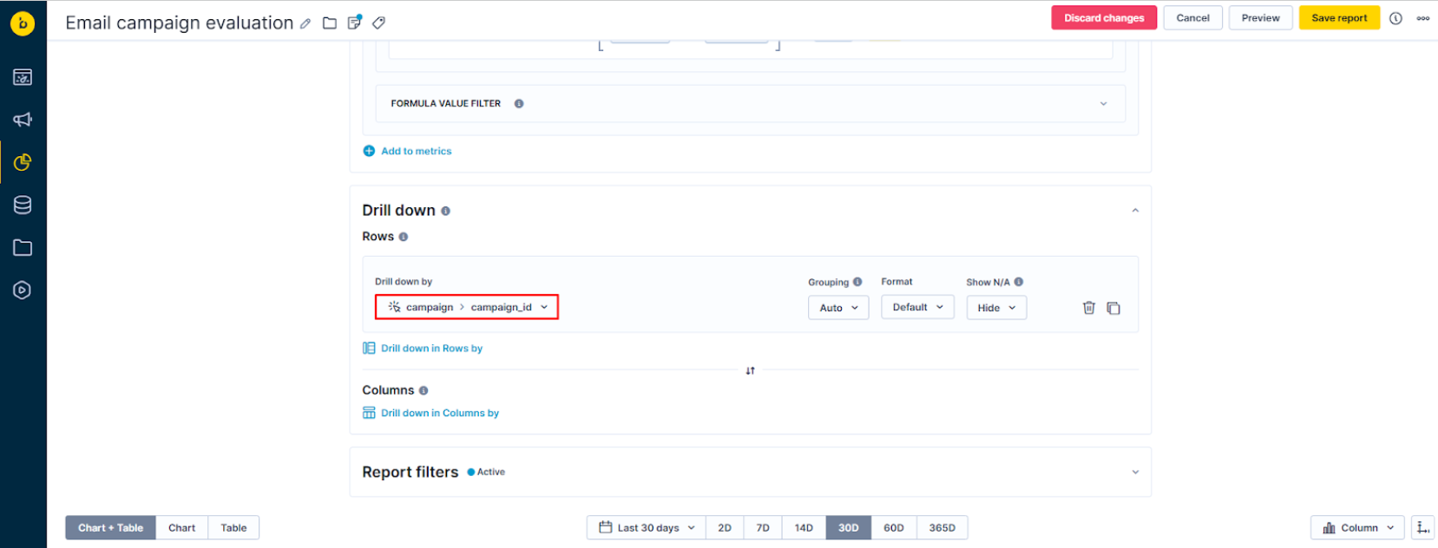Image resolution: width=1438 pixels, height=548 pixels.
Task: Select the 7D time range toggle
Action: click(x=763, y=528)
